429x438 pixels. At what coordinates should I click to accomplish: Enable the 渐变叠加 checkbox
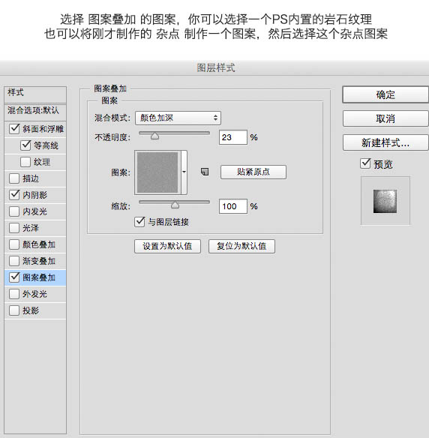[14, 260]
